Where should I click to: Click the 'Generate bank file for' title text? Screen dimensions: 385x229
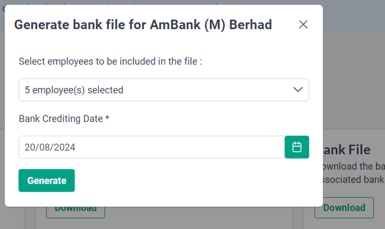tap(80, 25)
